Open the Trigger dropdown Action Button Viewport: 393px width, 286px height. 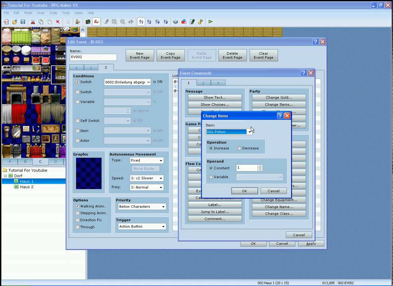(x=142, y=226)
